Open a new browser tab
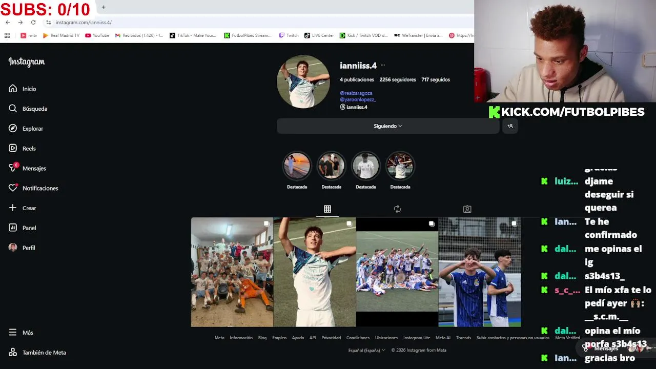Image resolution: width=656 pixels, height=369 pixels. [x=104, y=7]
